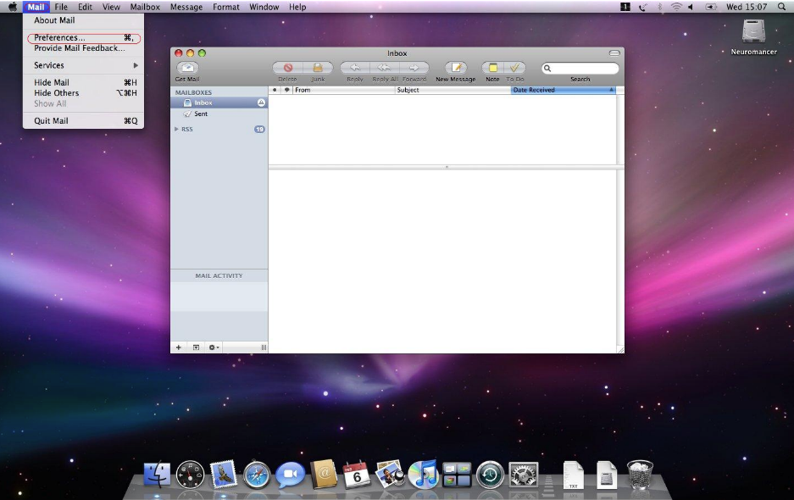Open the gear action menu in sidebar
The image size is (794, 500).
(x=214, y=347)
